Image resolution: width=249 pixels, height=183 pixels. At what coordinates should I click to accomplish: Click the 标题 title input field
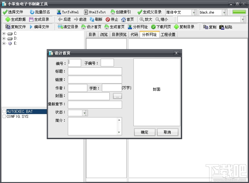click(x=94, y=71)
